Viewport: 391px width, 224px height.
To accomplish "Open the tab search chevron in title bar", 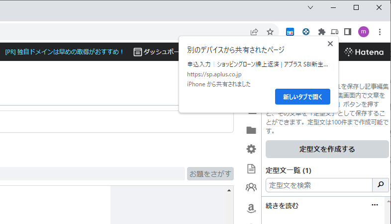I will pyautogui.click(x=310, y=7).
